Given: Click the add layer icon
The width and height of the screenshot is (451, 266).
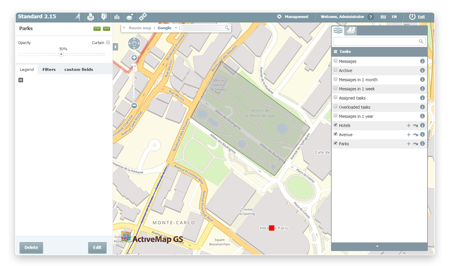Looking at the screenshot, I should pyautogui.click(x=130, y=17).
